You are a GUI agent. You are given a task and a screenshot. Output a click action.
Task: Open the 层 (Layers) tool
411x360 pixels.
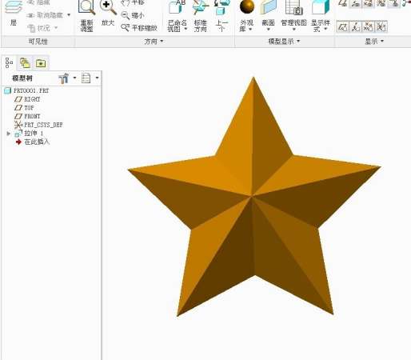tap(14, 14)
